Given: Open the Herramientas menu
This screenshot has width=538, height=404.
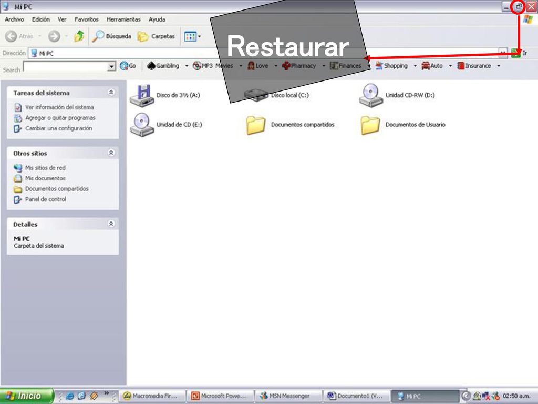Looking at the screenshot, I should tap(123, 19).
